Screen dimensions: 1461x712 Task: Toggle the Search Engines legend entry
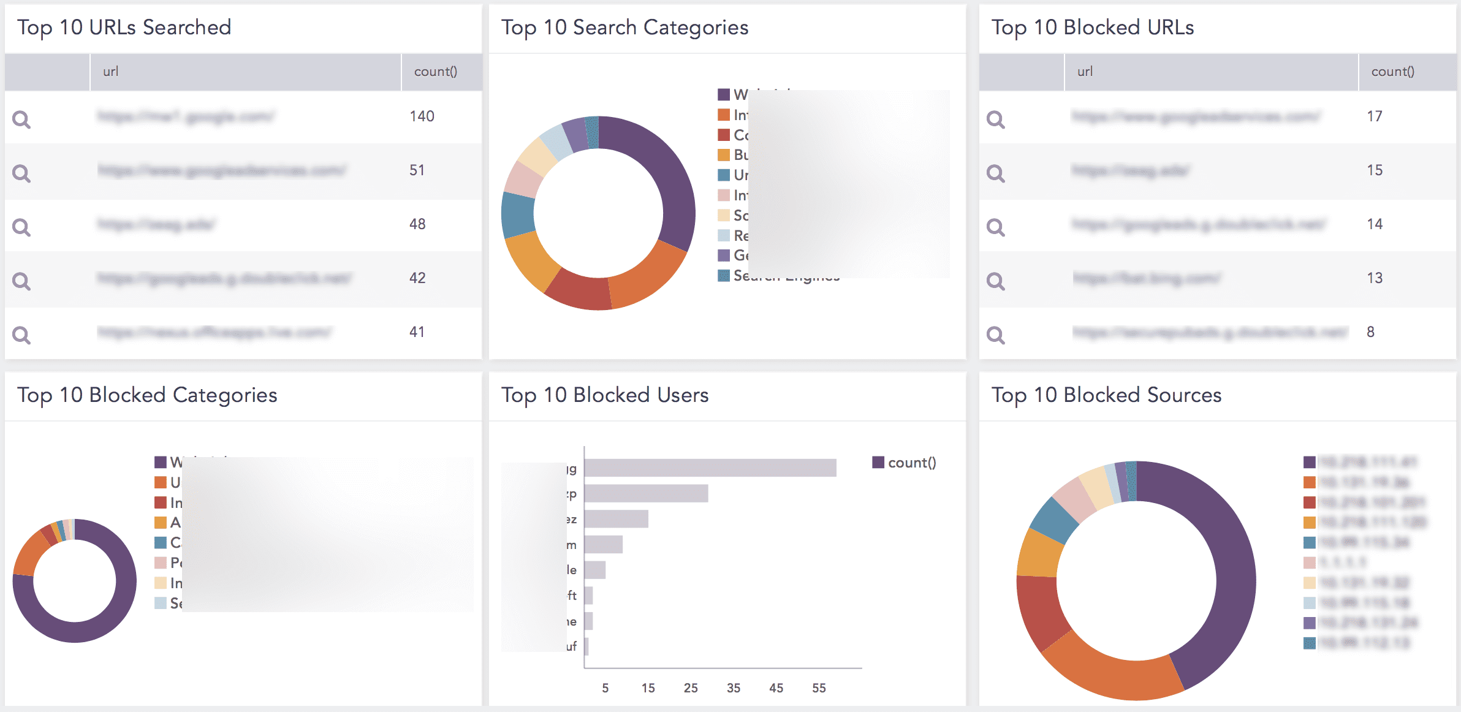coord(778,276)
